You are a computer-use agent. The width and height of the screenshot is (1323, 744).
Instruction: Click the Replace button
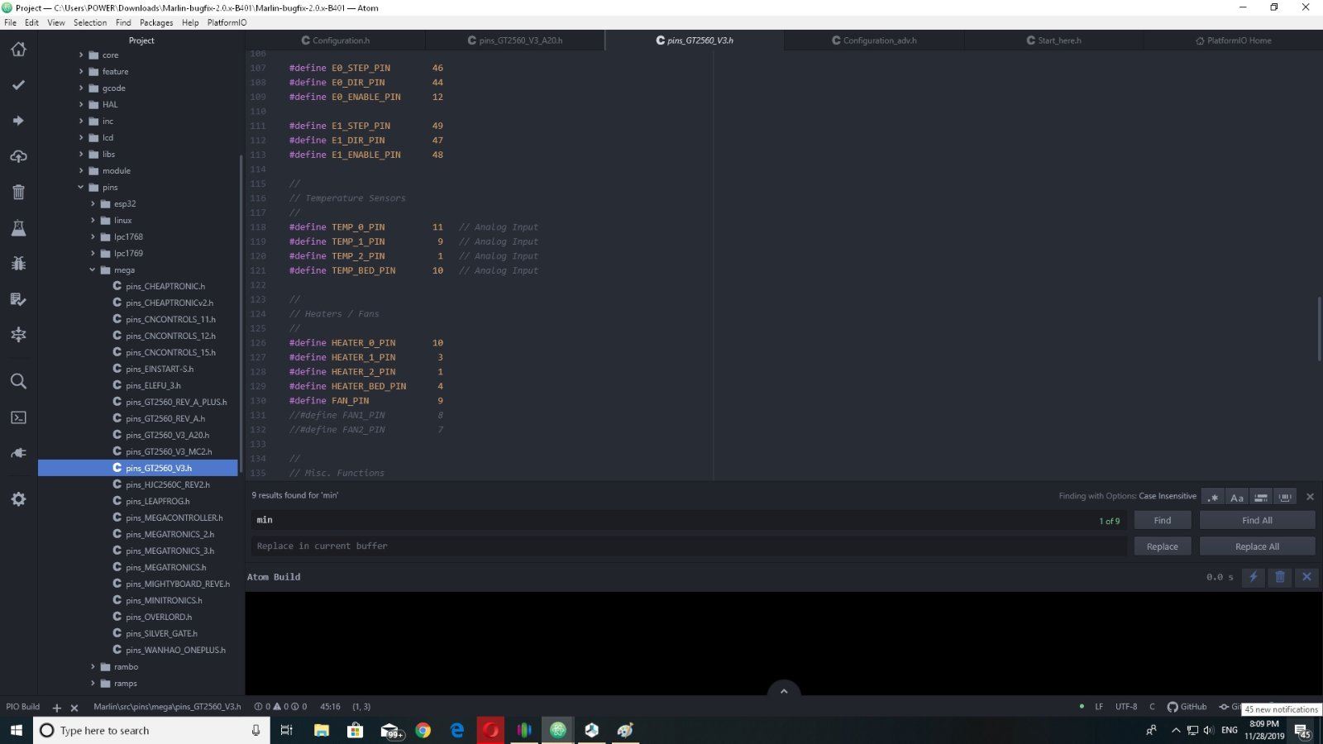pyautogui.click(x=1163, y=546)
